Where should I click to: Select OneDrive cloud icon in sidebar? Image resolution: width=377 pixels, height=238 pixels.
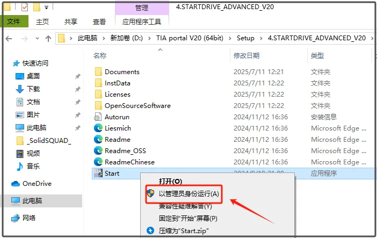coord(16,184)
